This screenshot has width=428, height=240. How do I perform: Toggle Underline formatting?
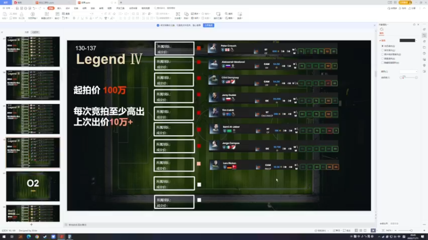point(82,18)
